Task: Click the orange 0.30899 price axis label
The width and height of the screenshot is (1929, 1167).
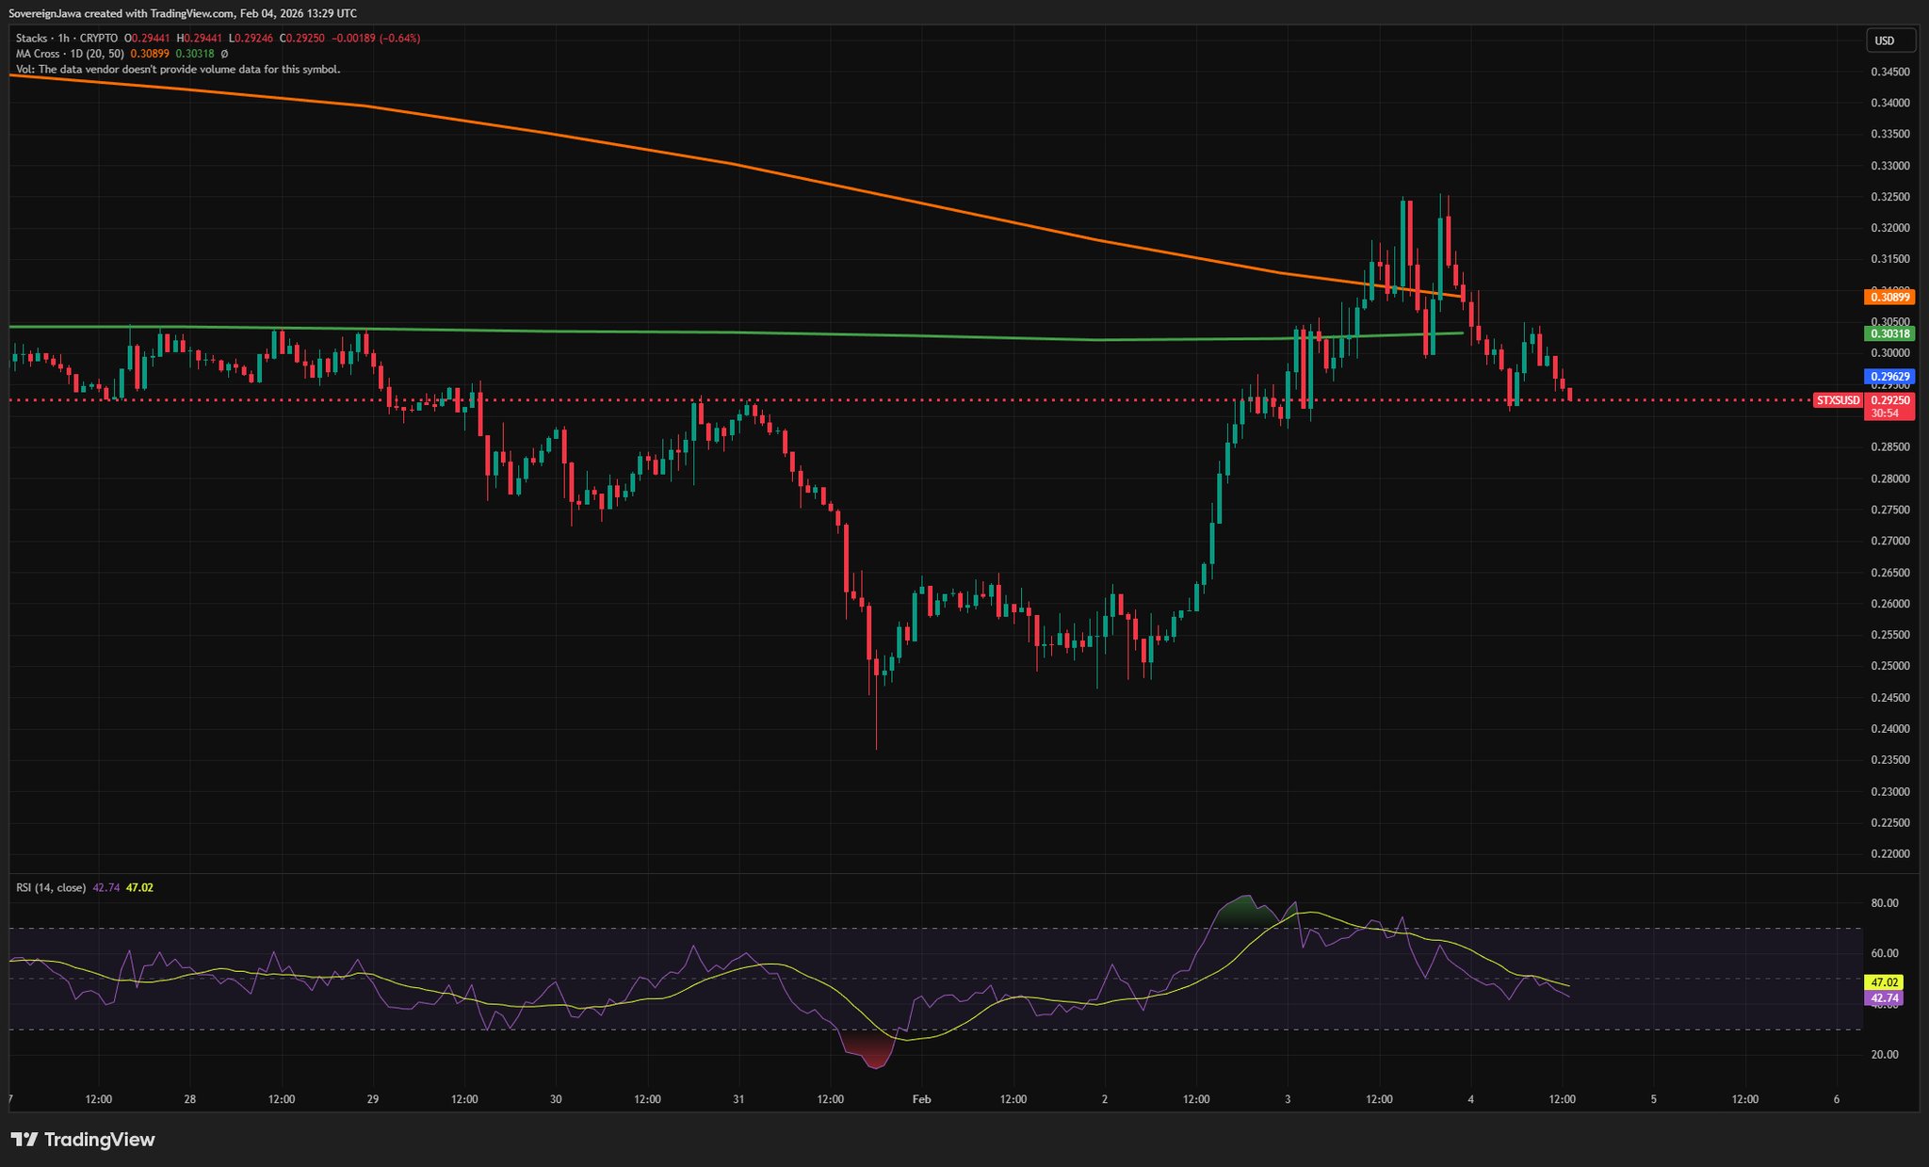Action: 1889,297
